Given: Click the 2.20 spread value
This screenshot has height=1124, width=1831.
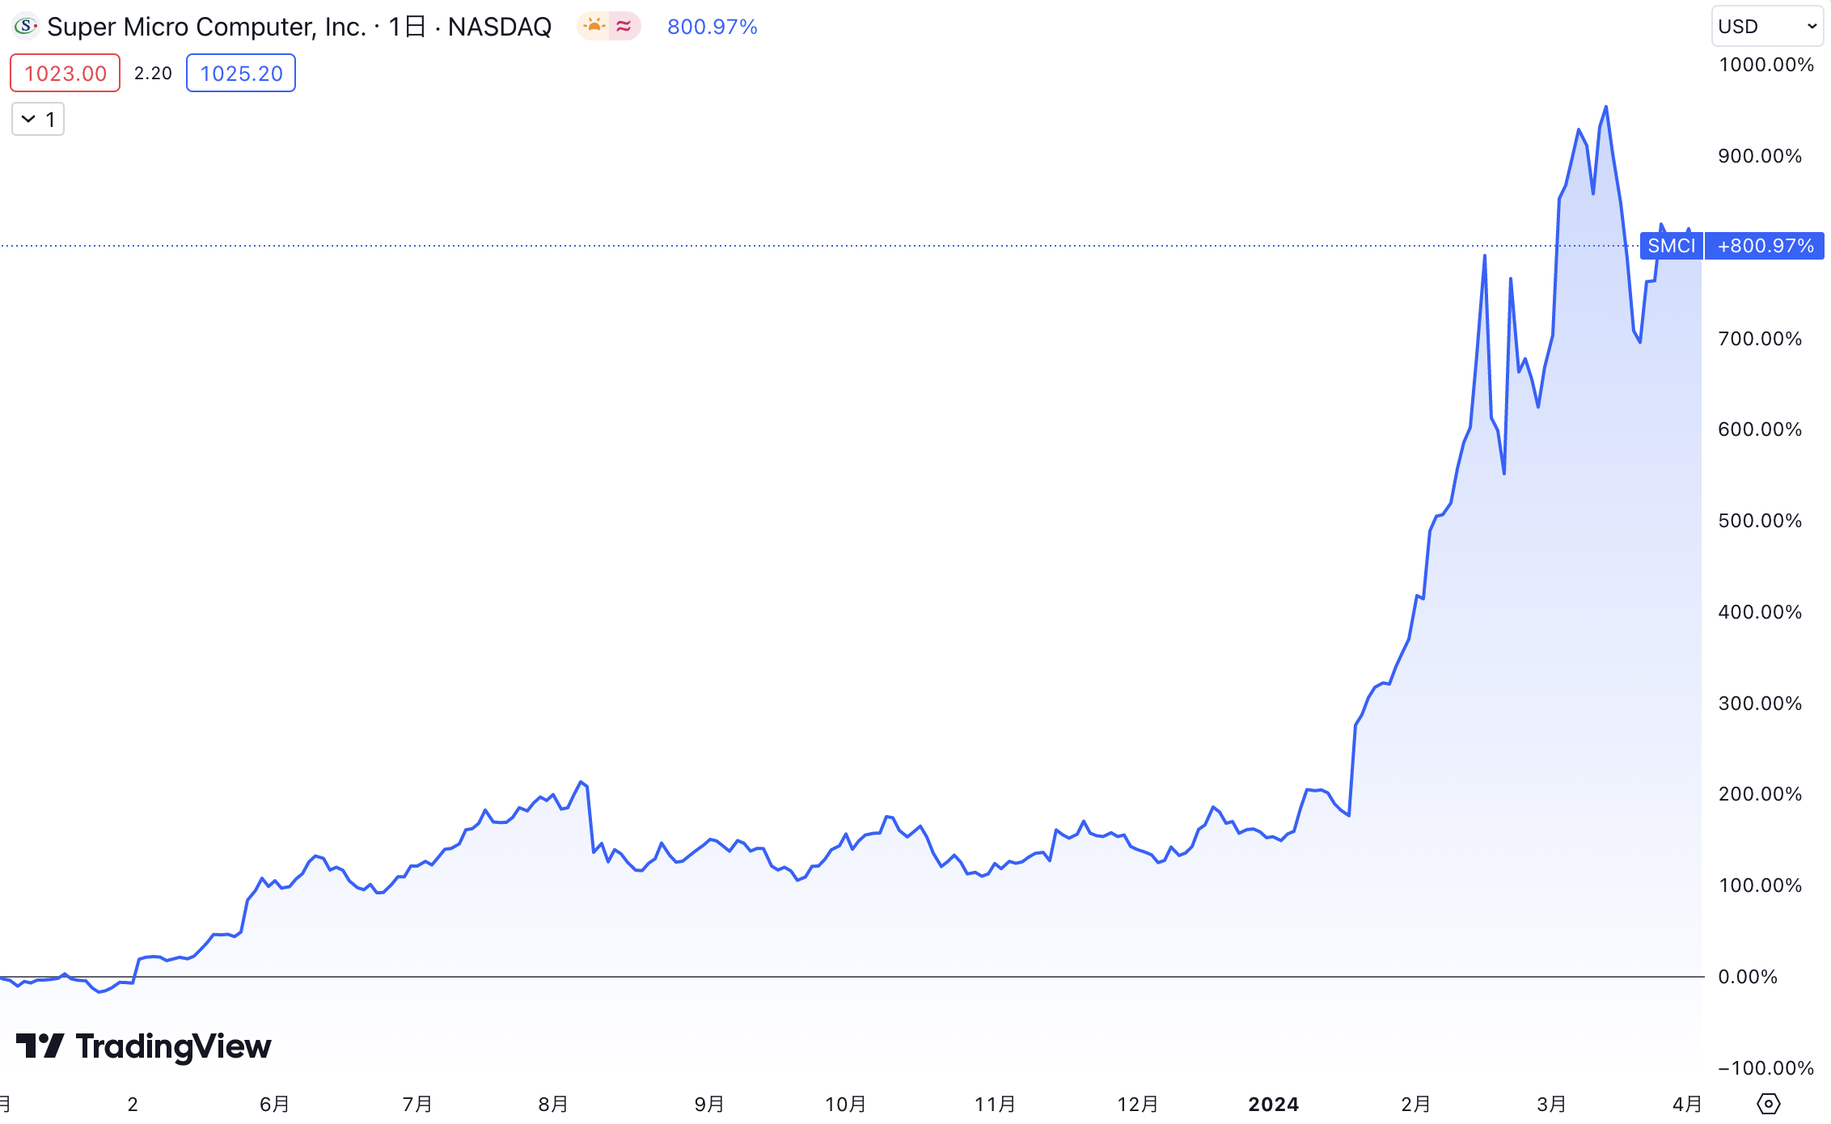Looking at the screenshot, I should click(153, 74).
